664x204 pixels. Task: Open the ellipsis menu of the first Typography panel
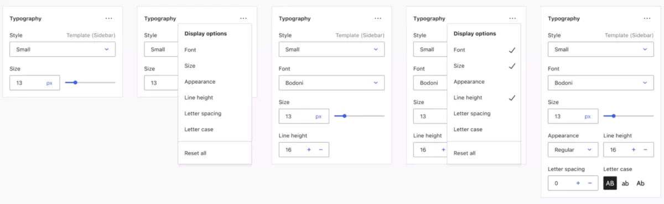109,18
